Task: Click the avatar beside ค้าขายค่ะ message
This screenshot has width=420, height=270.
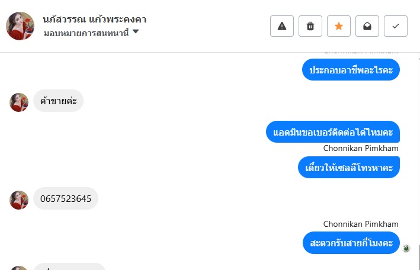Action: [19, 102]
